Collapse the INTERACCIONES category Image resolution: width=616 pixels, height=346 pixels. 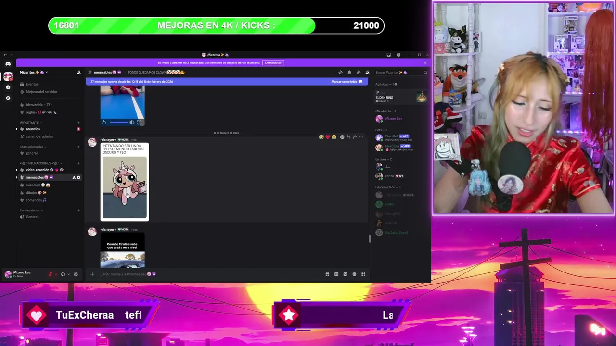pos(40,163)
